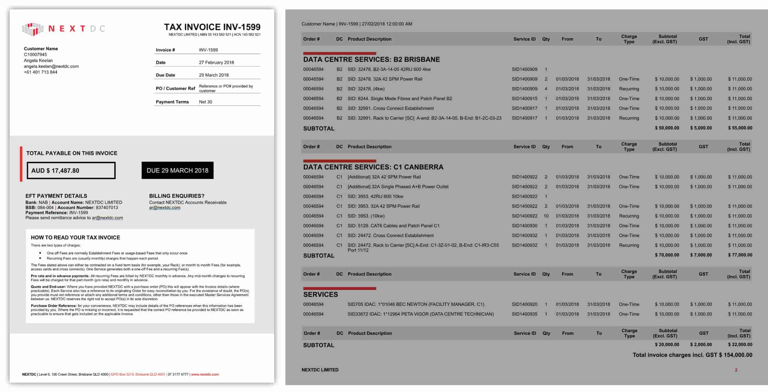Open the www.nextdc.com footer link
The width and height of the screenshot is (768, 392).
point(205,374)
